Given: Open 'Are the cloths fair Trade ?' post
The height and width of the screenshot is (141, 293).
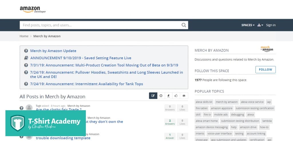Looking at the screenshot, I should (59, 109).
